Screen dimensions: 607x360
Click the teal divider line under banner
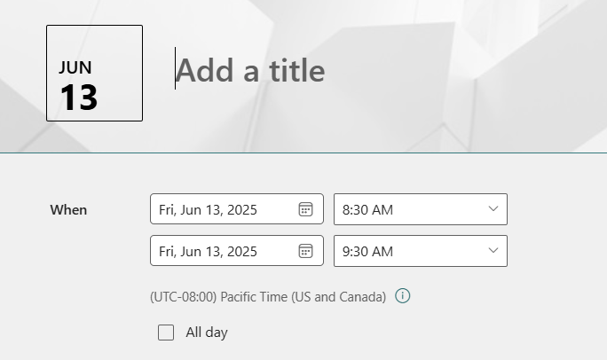coord(303,153)
